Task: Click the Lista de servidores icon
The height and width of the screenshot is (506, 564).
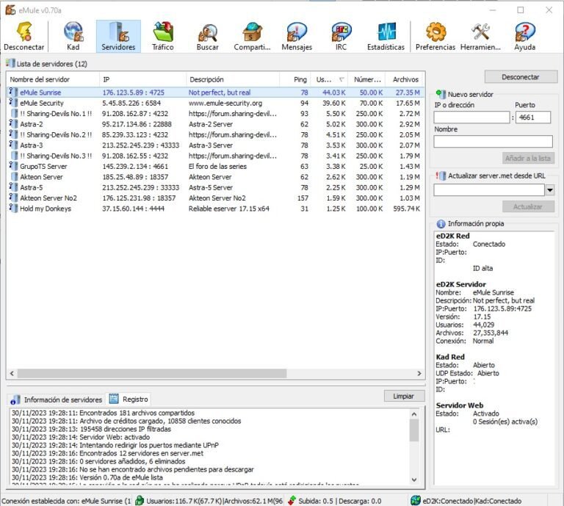Action: (x=10, y=63)
